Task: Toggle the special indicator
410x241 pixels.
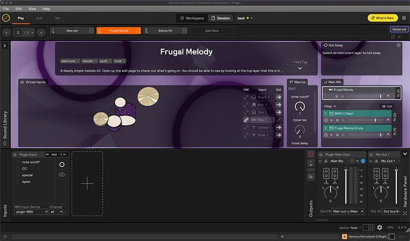Action: [x=18, y=175]
